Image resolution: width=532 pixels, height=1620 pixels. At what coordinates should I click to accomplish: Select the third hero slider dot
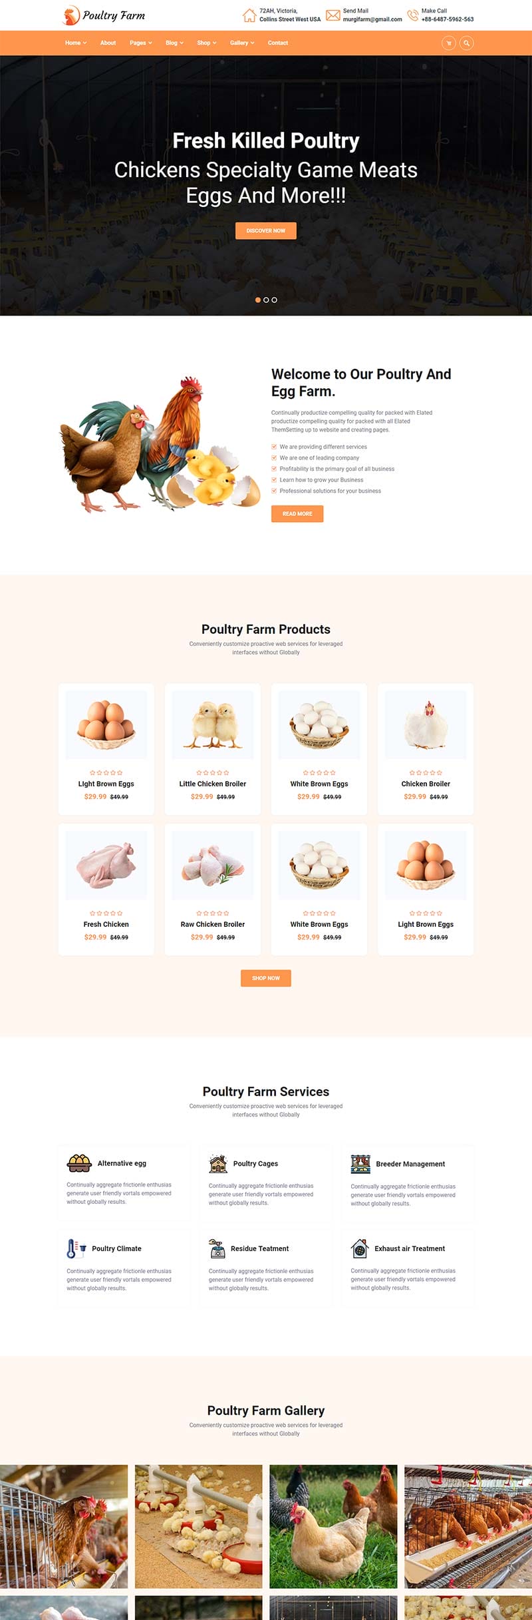(274, 300)
